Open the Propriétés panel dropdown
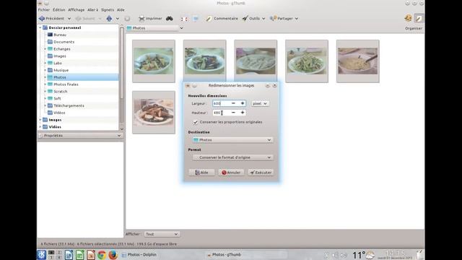This screenshot has height=260, width=462. click(x=119, y=136)
